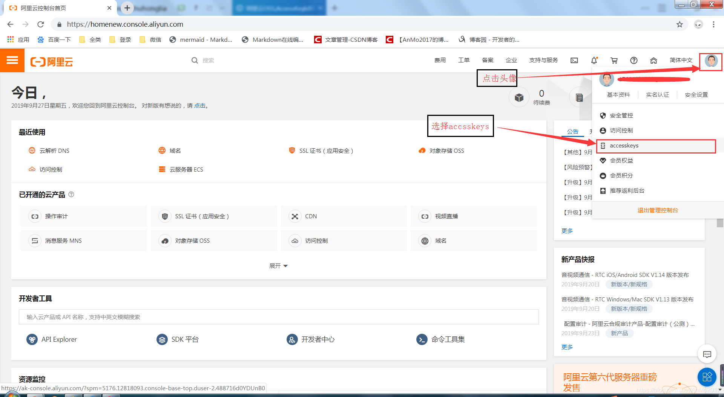724x397 pixels.
Task: Open 安全设置 in the profile panel
Action: click(x=696, y=95)
